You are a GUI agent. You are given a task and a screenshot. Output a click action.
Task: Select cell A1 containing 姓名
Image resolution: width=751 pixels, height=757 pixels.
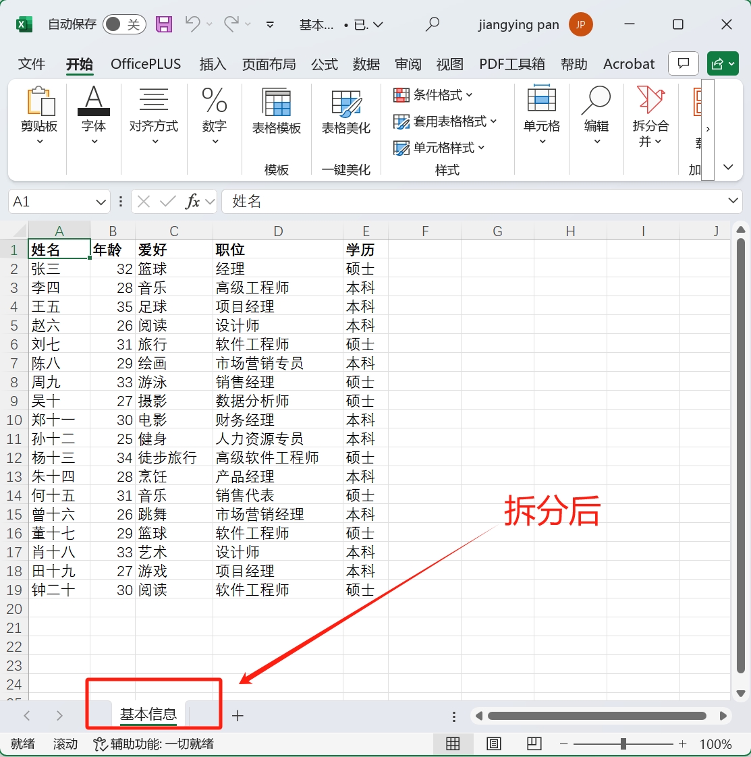point(59,249)
